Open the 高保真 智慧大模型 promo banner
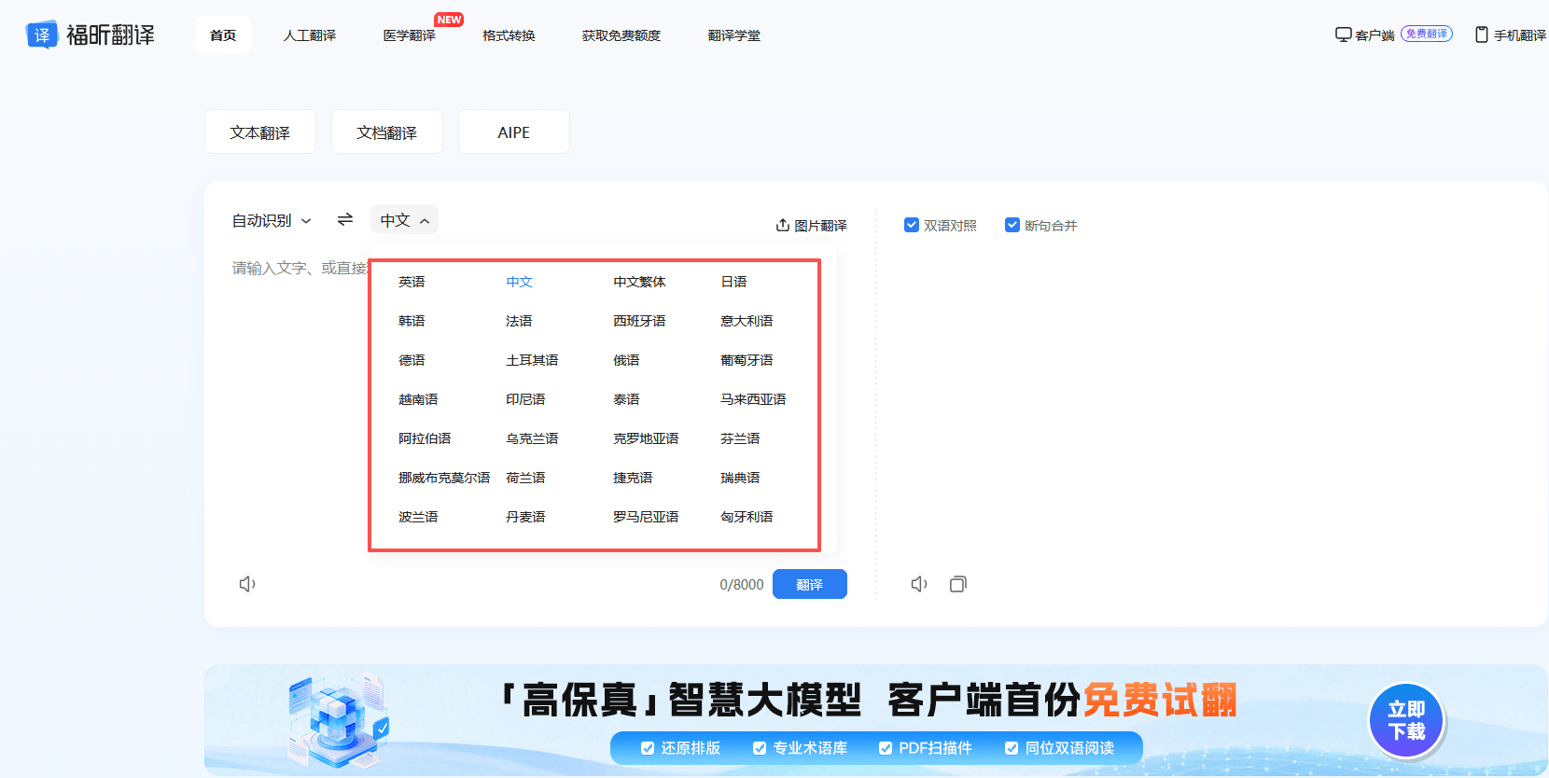 pos(876,720)
